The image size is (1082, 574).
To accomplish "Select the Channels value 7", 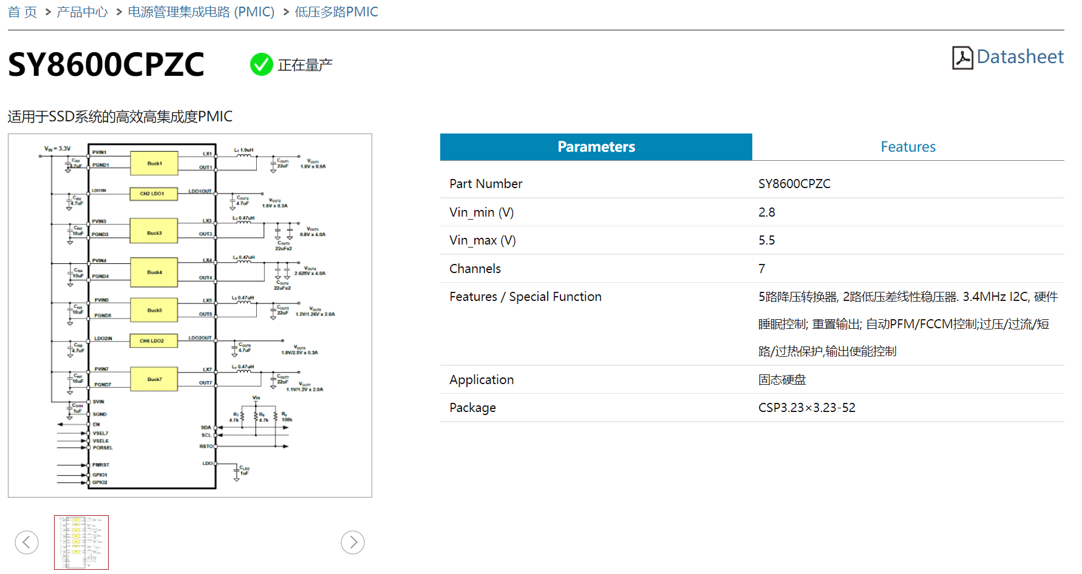I will (x=762, y=269).
